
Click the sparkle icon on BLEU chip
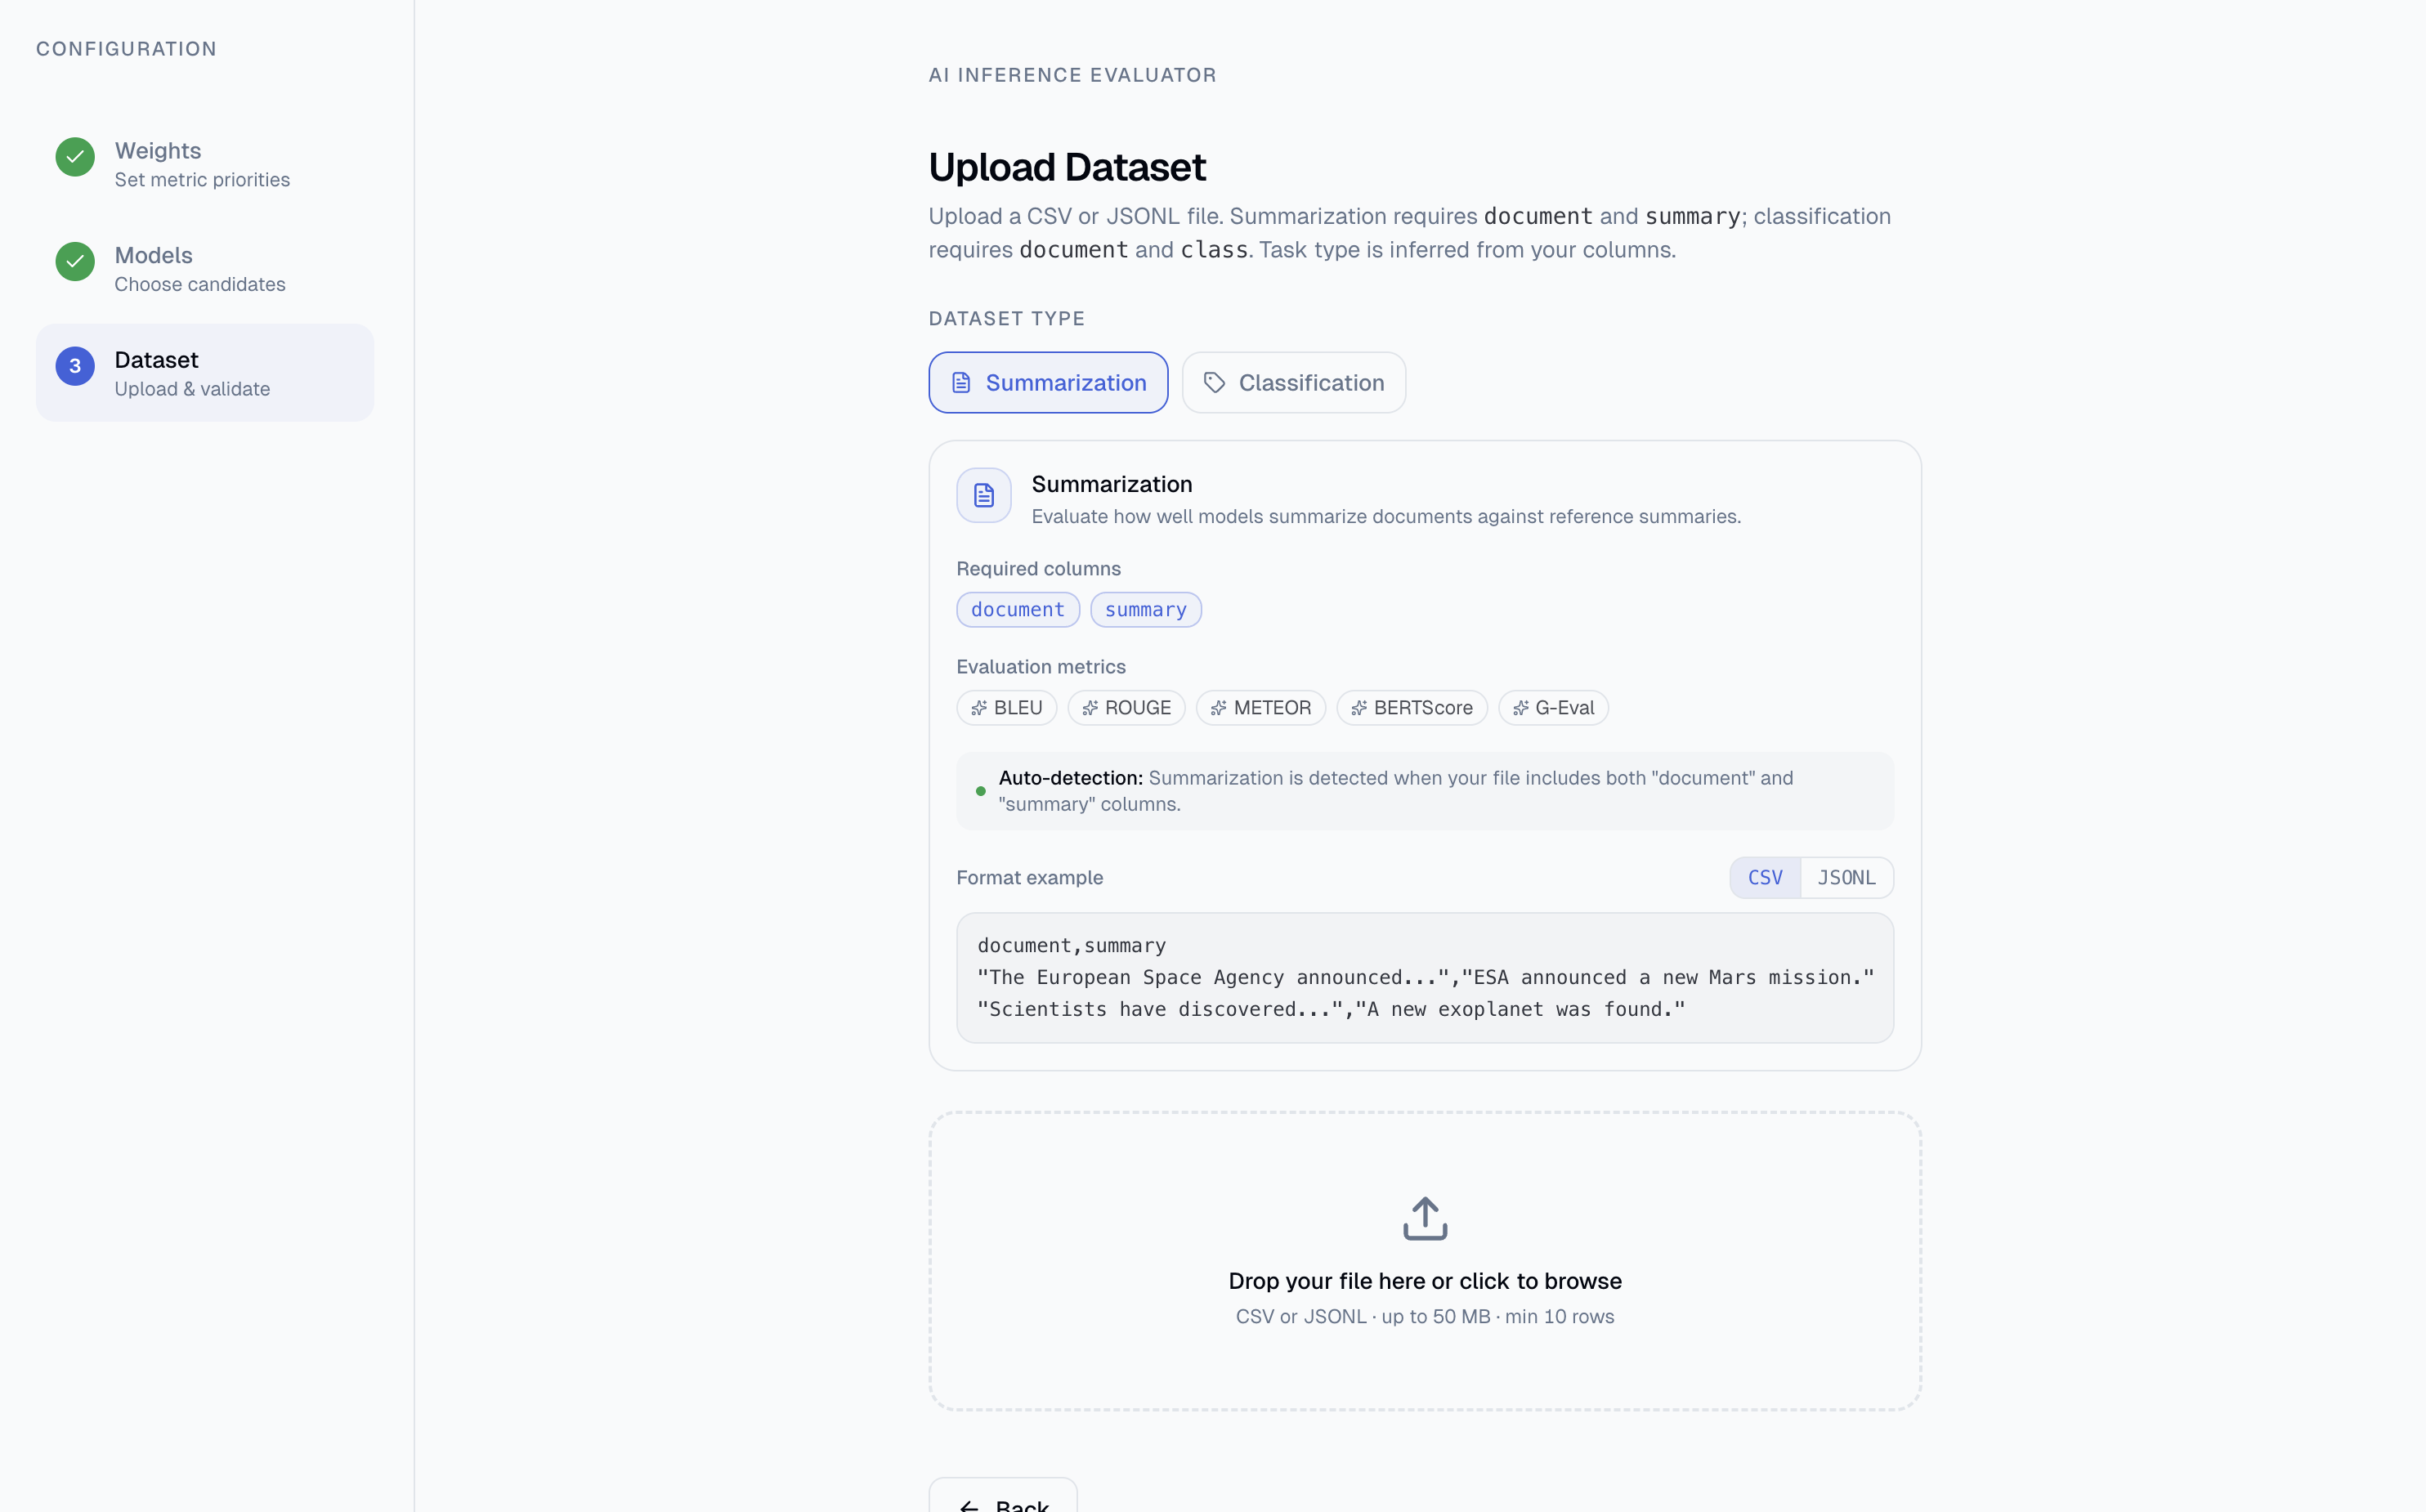(979, 708)
